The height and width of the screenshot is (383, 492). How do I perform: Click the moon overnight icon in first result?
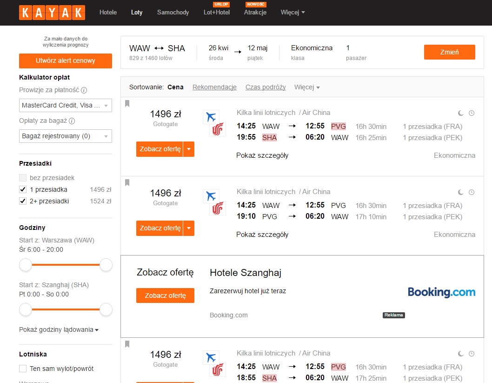pos(461,113)
